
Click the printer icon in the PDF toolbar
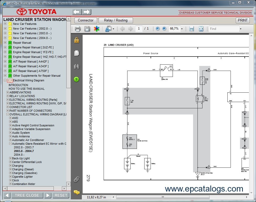tap(78, 29)
